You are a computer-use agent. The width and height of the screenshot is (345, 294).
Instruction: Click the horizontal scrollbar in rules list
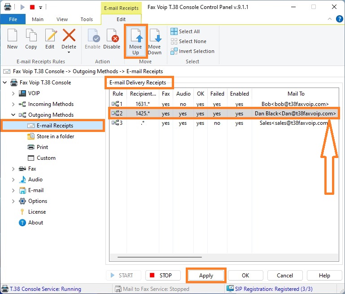160,257
